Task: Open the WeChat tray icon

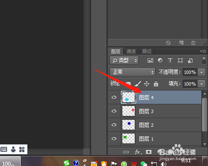Action: pyautogui.click(x=144, y=164)
